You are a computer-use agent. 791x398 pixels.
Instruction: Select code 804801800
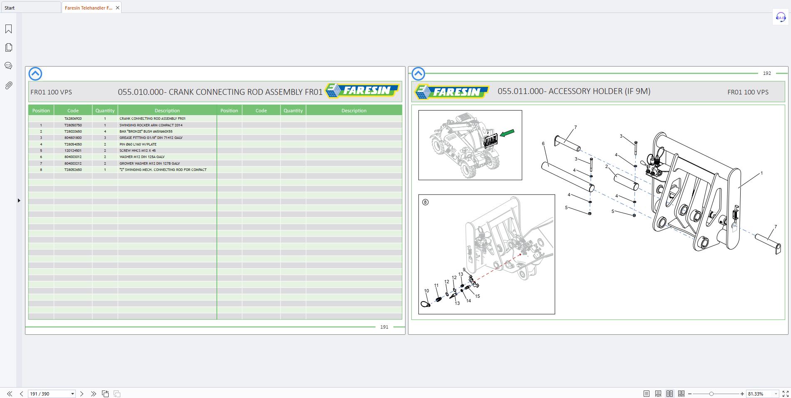point(73,138)
